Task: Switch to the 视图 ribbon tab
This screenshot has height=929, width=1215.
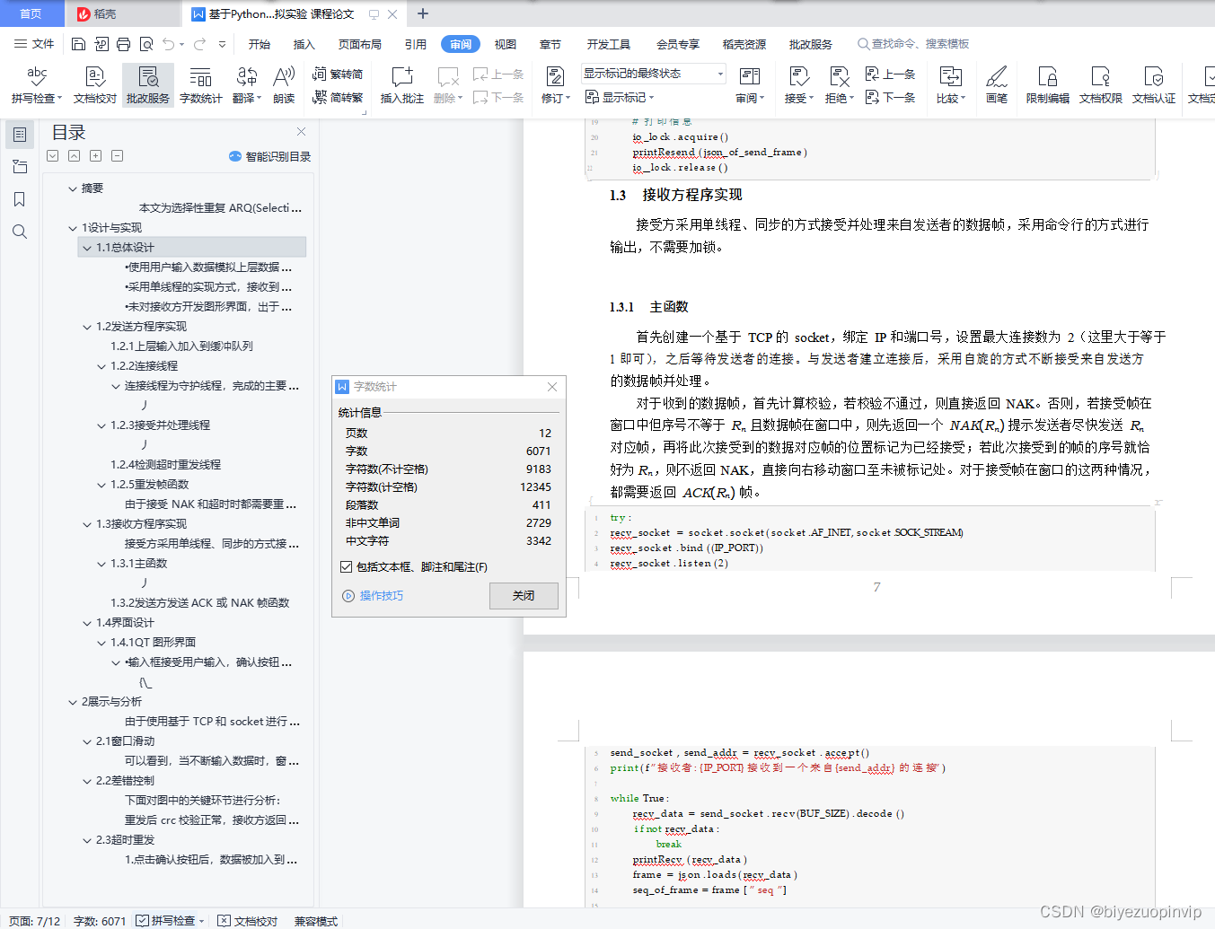Action: [x=506, y=43]
